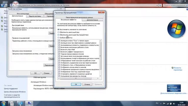Click OK in Свойства системы window

tap(35, 73)
